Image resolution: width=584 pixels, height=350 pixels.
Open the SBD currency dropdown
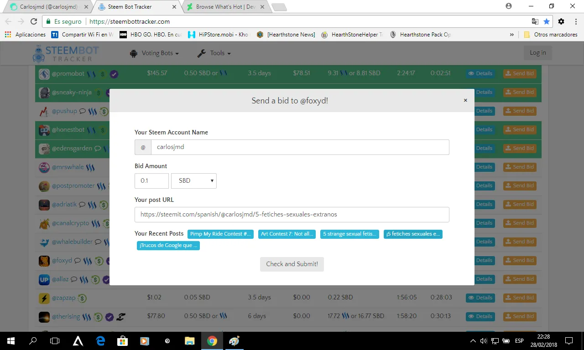click(x=194, y=181)
